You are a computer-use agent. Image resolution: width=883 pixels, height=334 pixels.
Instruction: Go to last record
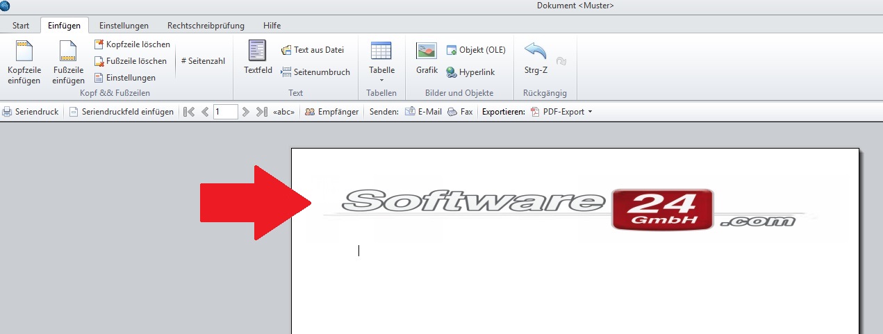(261, 112)
